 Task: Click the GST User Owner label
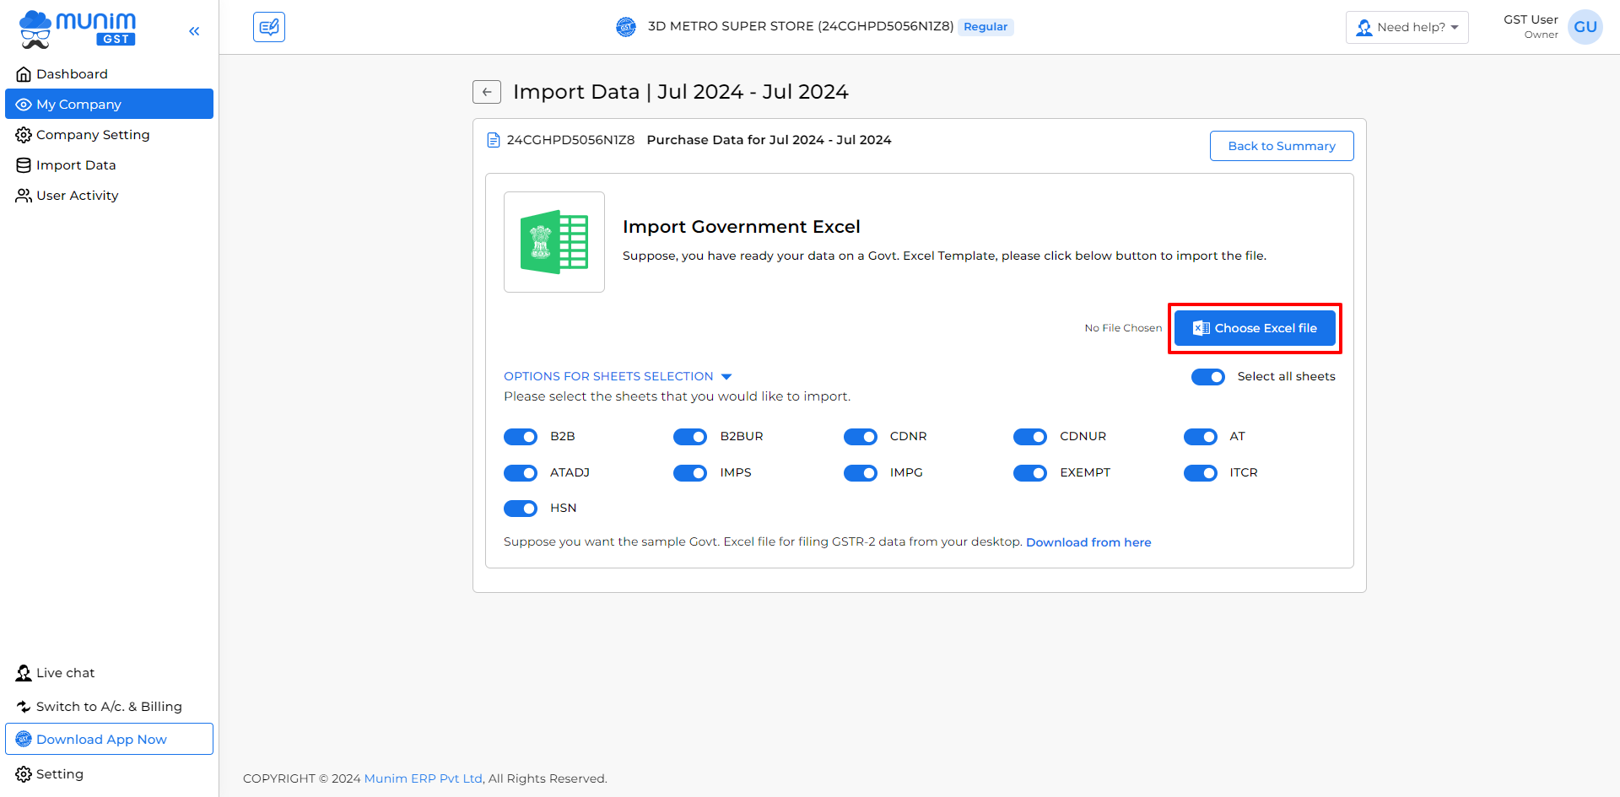coord(1531,26)
